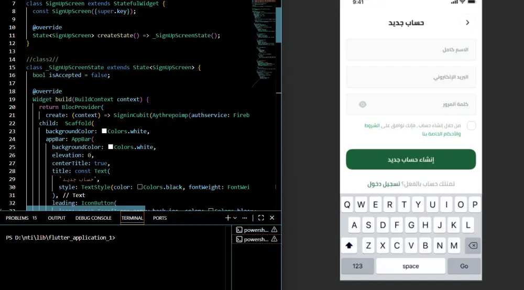Tap the green create account button

pos(411,159)
